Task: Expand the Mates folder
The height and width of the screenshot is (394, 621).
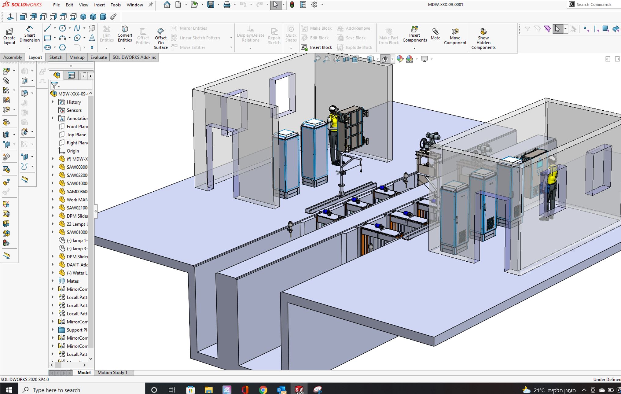Action: tap(53, 281)
